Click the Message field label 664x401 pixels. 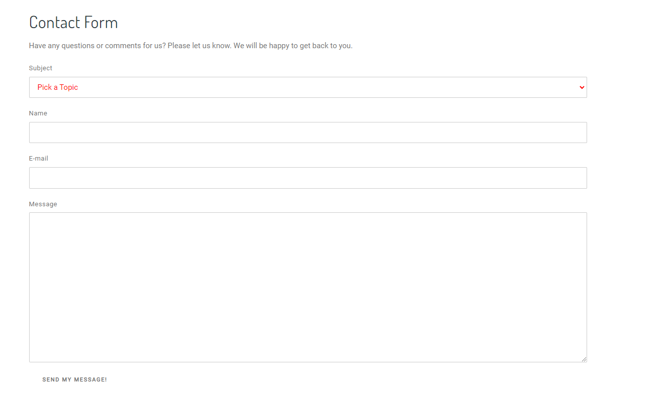(x=43, y=204)
